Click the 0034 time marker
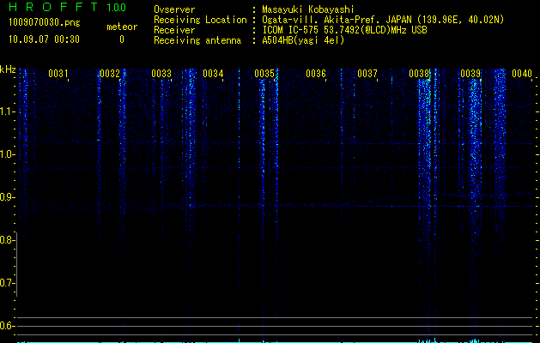 (213, 74)
